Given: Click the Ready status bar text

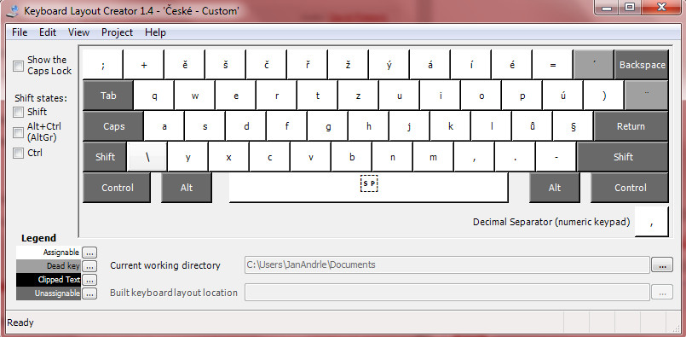Looking at the screenshot, I should [x=20, y=323].
